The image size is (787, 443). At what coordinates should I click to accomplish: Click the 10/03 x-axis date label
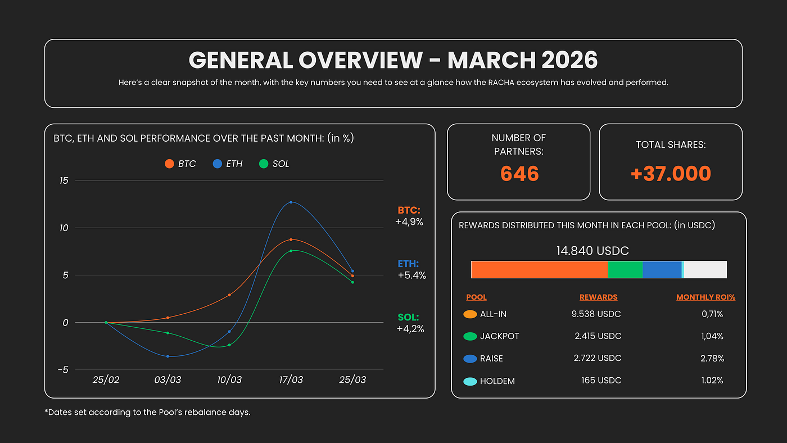pyautogui.click(x=229, y=380)
